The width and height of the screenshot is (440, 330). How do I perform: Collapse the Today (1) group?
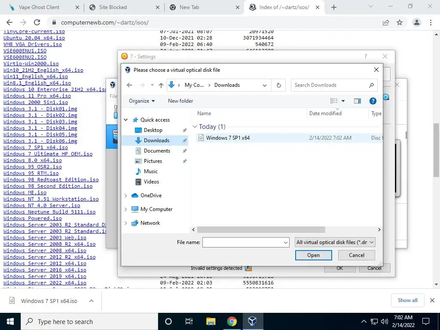[195, 127]
